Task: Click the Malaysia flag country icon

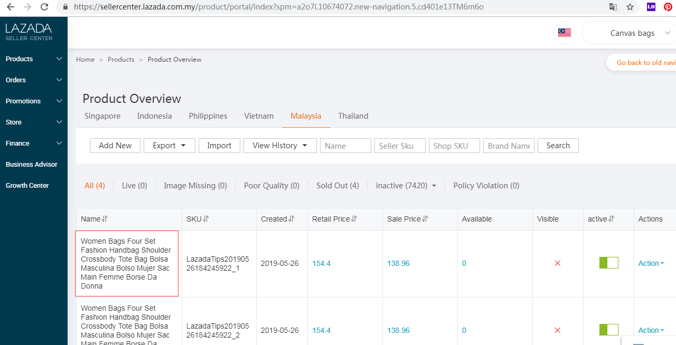Action: 565,33
